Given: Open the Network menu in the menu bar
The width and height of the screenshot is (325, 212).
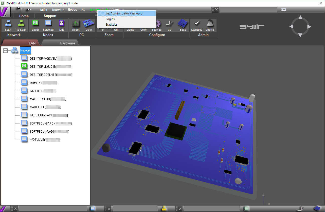Looking at the screenshot, I should click(58, 10).
